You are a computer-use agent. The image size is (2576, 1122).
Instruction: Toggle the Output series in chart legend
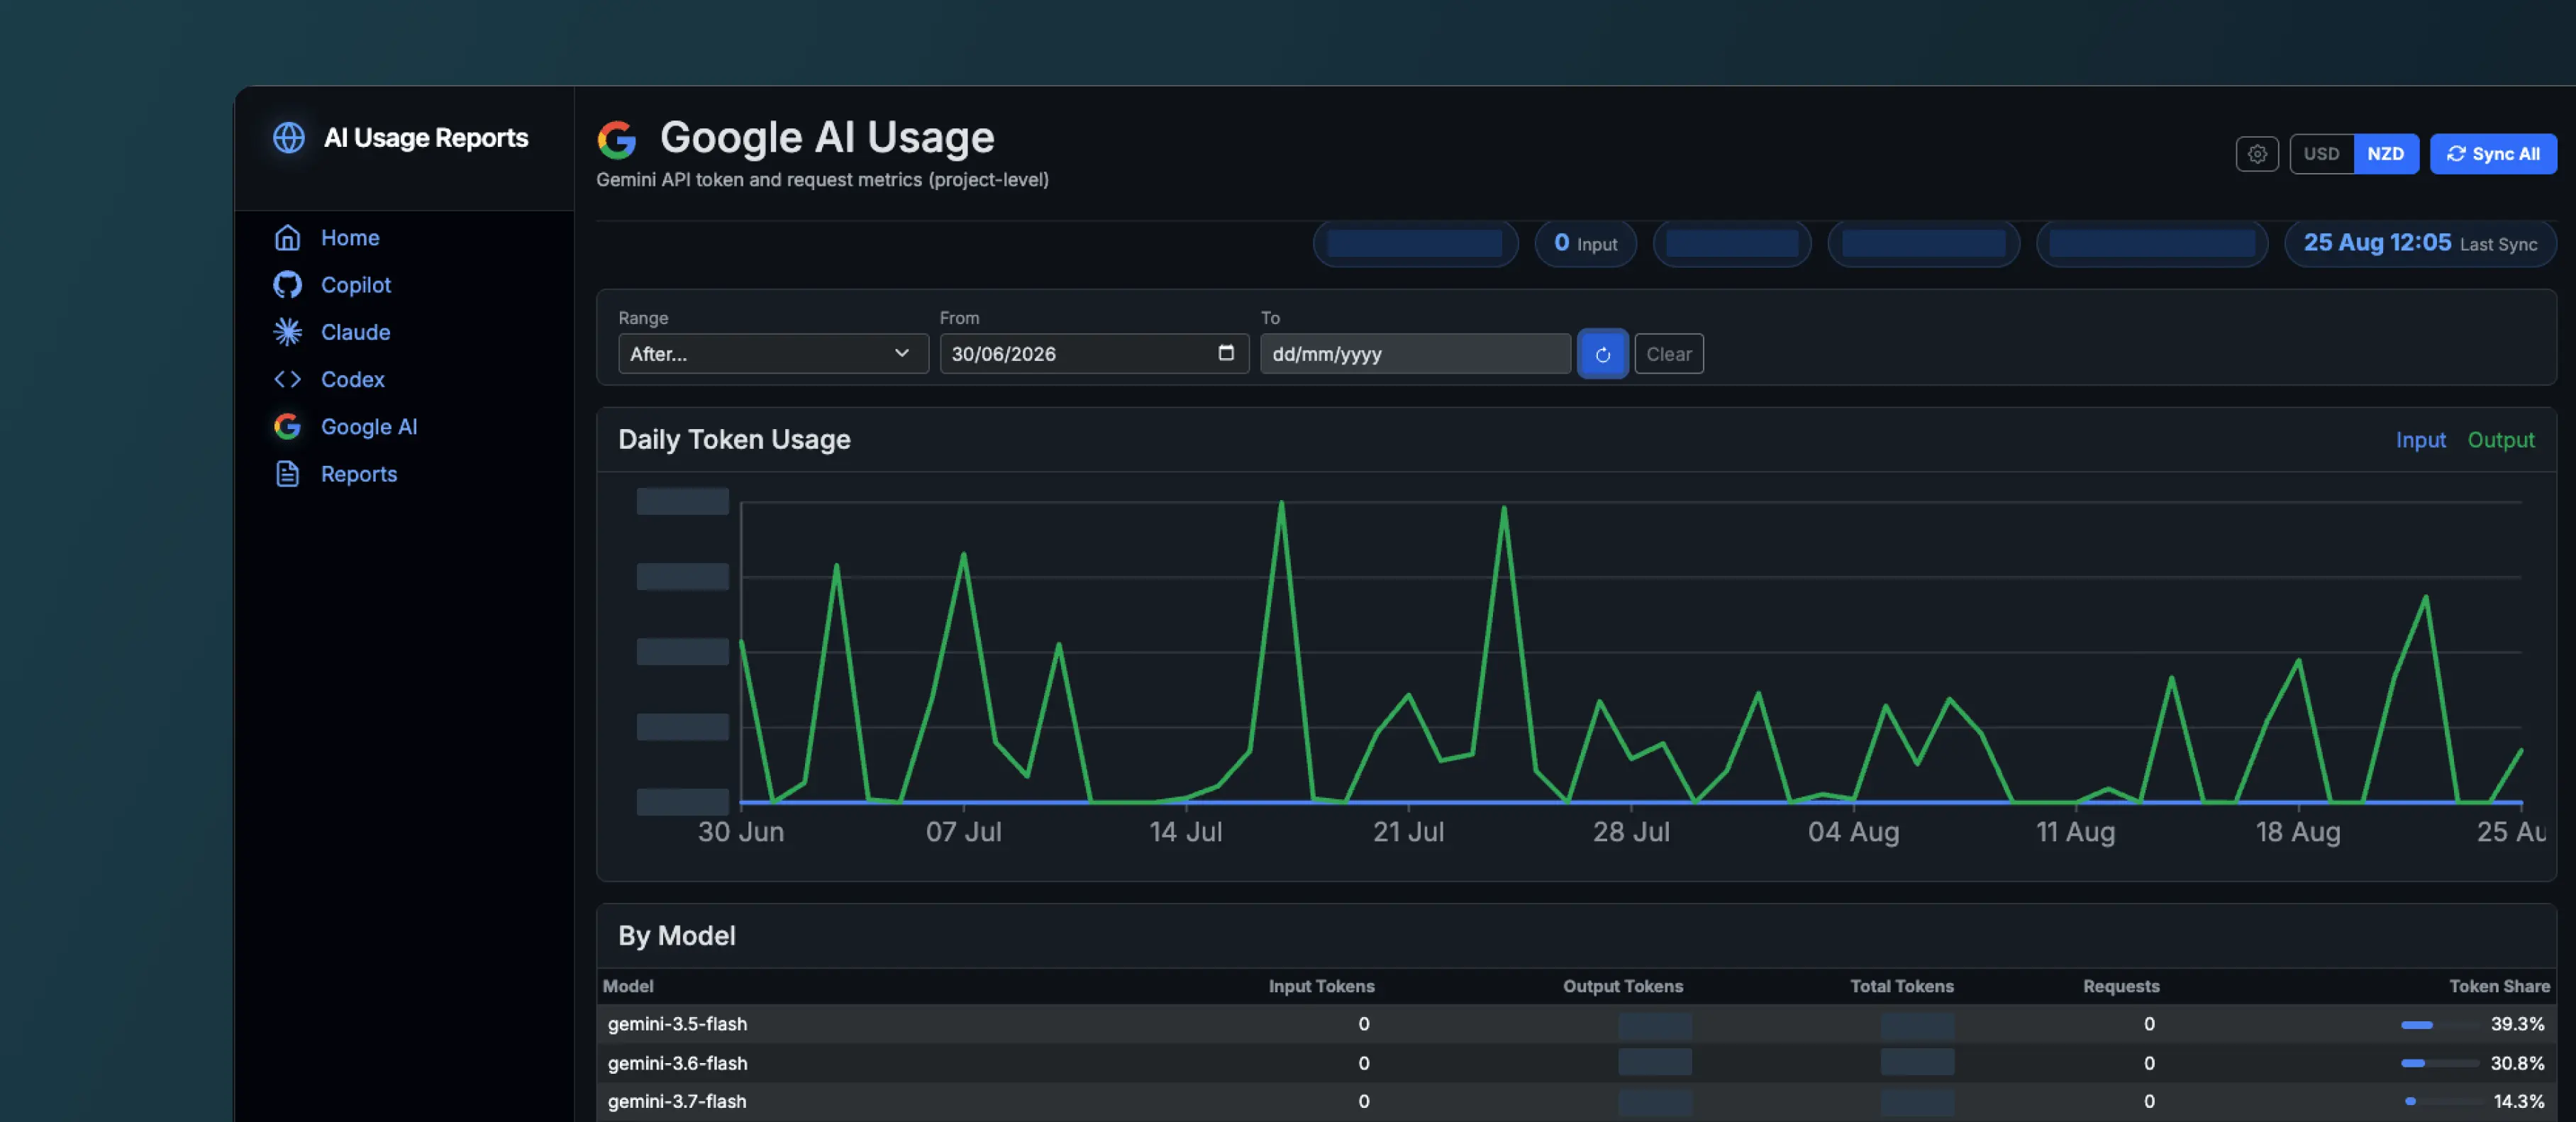(x=2500, y=440)
